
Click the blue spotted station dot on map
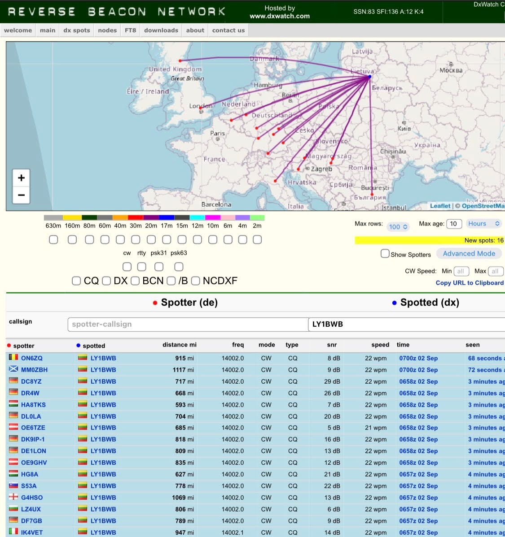370,77
